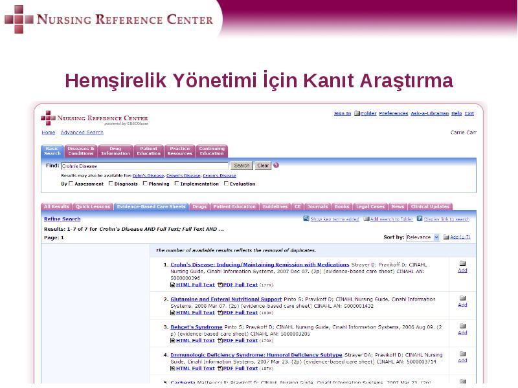Click the Exit link

[x=469, y=114]
